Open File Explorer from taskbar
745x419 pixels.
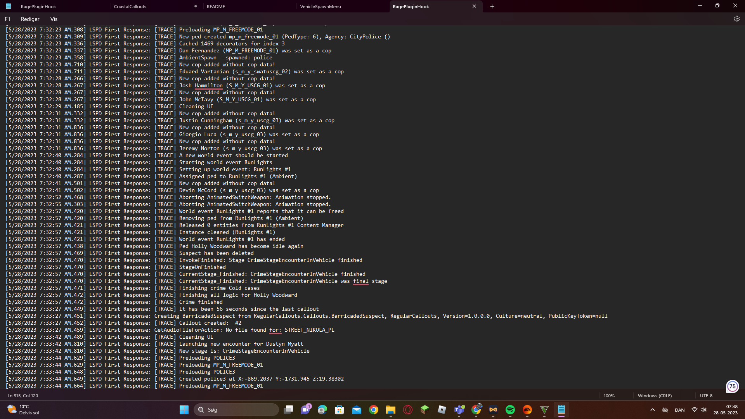[390, 410]
